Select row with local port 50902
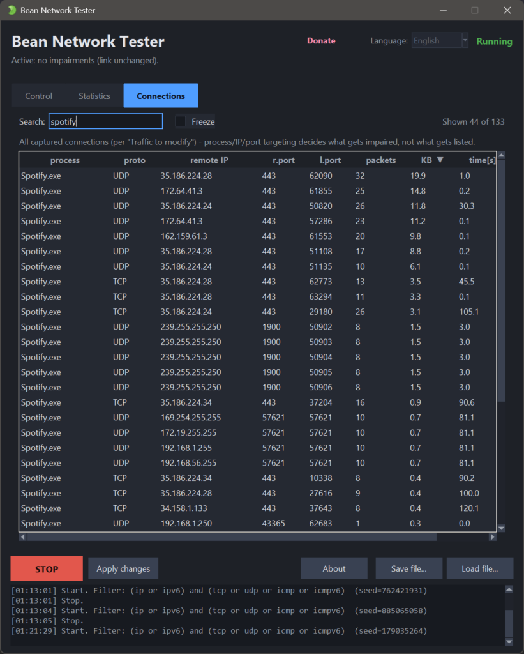Screen dimensions: 524x654 tap(258, 326)
